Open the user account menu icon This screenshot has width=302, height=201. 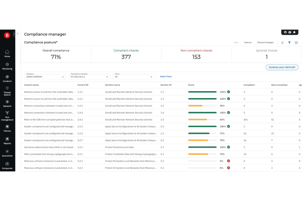285,32
